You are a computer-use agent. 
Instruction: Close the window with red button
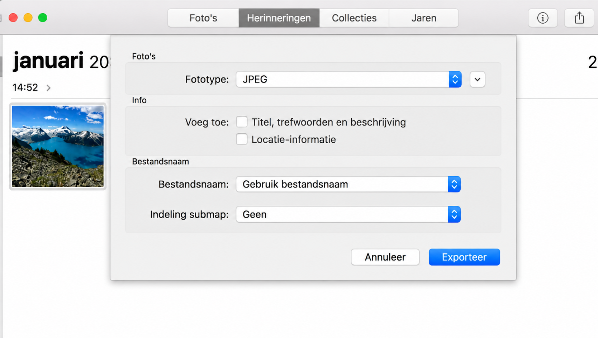point(13,18)
